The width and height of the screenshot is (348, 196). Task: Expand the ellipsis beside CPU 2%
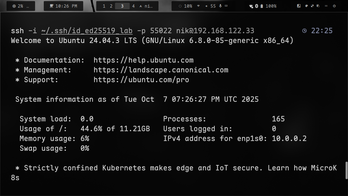[28, 6]
